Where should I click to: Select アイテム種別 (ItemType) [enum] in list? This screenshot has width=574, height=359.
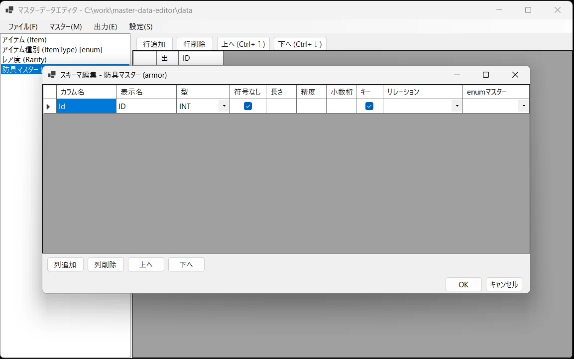pyautogui.click(x=65, y=49)
